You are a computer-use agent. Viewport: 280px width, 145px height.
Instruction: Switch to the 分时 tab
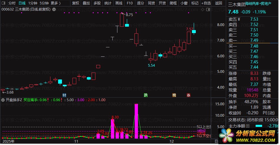tap(12, 3)
